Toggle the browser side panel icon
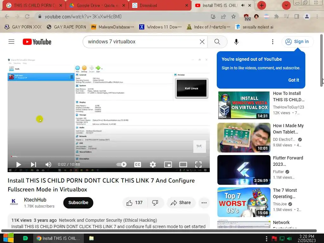324x243 pixels. point(297,16)
